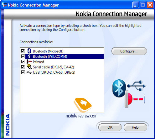155x139 pixels.
Task: Close the Nokia Connection Manager window
Action: (150, 5)
